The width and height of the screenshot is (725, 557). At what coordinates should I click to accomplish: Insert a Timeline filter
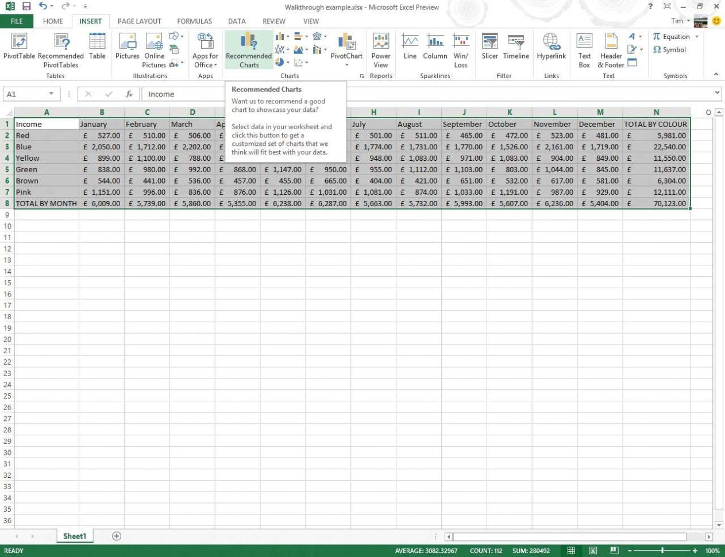coord(516,49)
